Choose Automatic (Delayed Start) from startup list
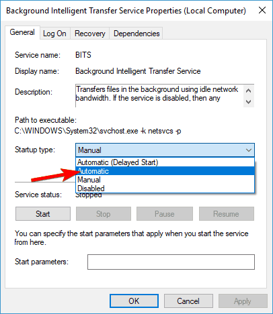The width and height of the screenshot is (273, 314). pyautogui.click(x=165, y=162)
